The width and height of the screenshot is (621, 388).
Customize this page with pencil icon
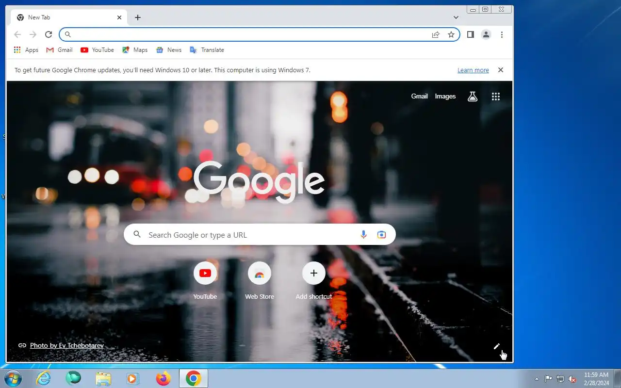click(x=497, y=346)
